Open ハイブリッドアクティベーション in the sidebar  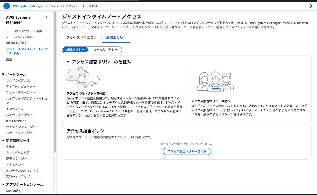[27, 100]
